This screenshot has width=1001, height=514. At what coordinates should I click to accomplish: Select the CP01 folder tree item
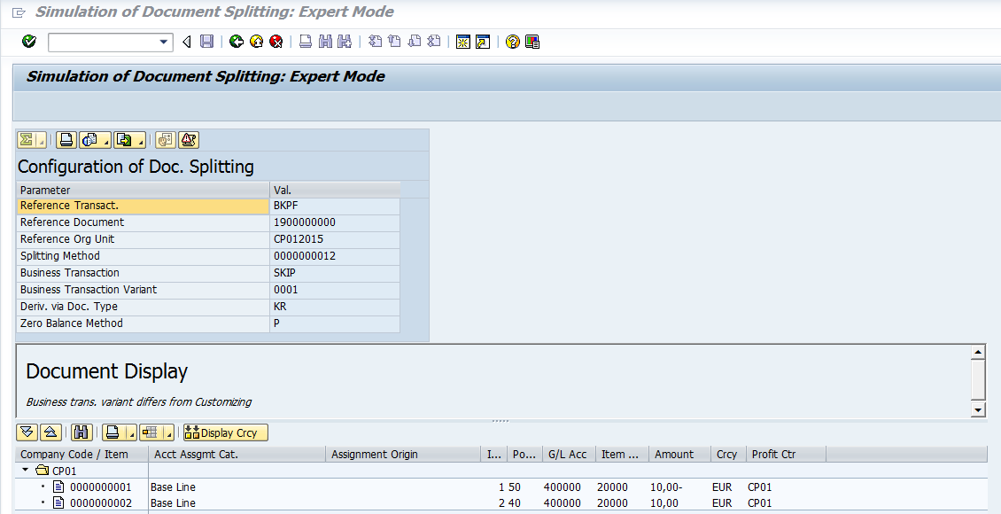click(x=57, y=471)
